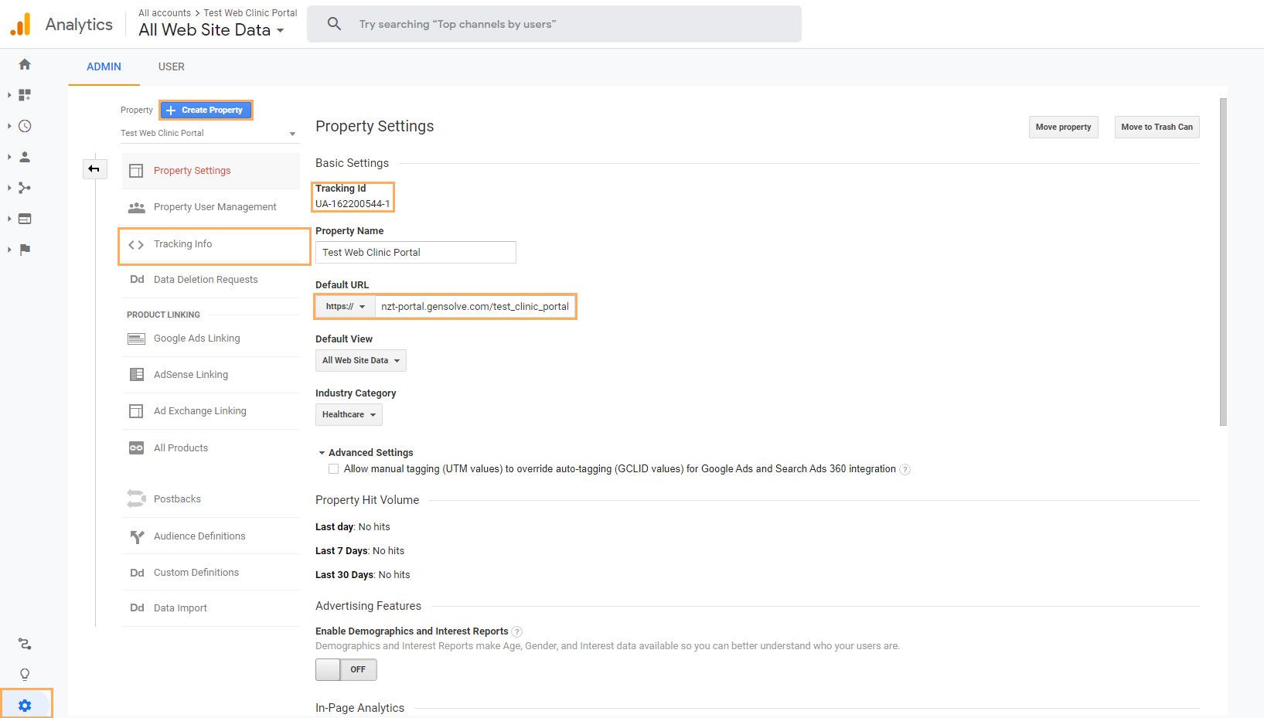Click the Tracking Info code brackets icon
This screenshot has width=1264, height=718.
click(136, 245)
